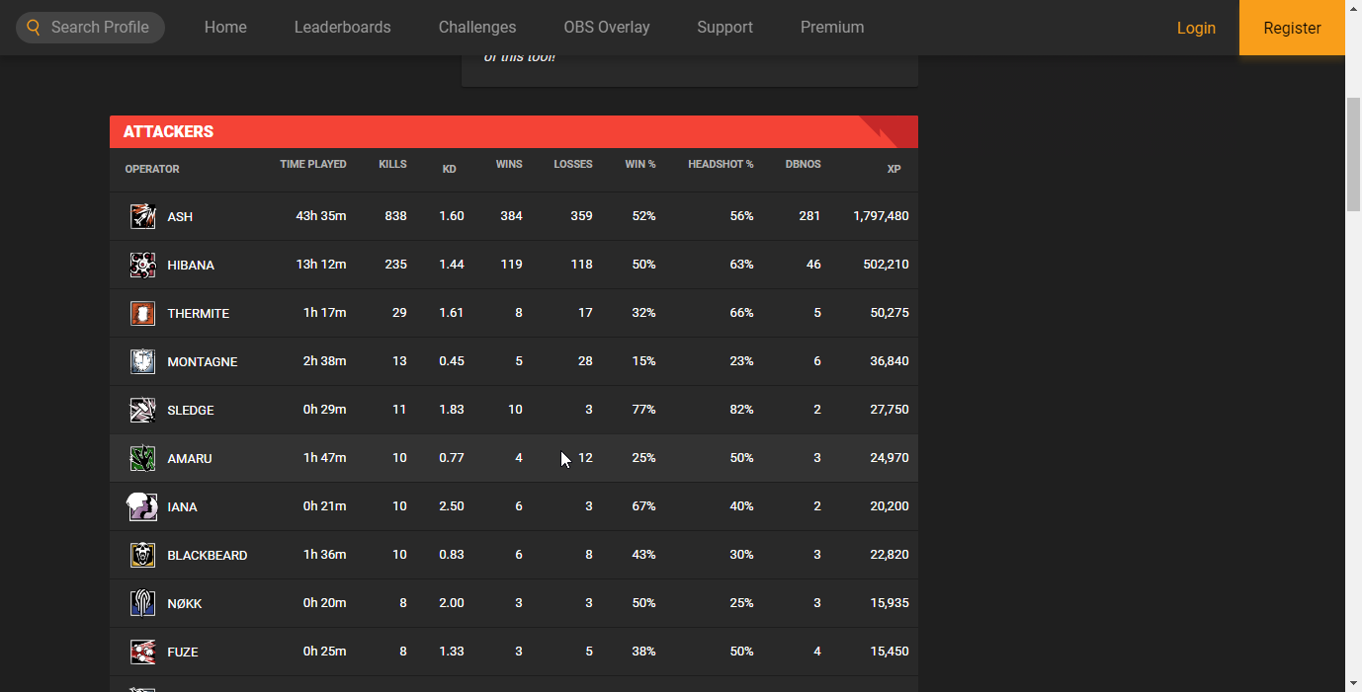Click the Hibana operator icon
1362x692 pixels.
(x=142, y=265)
